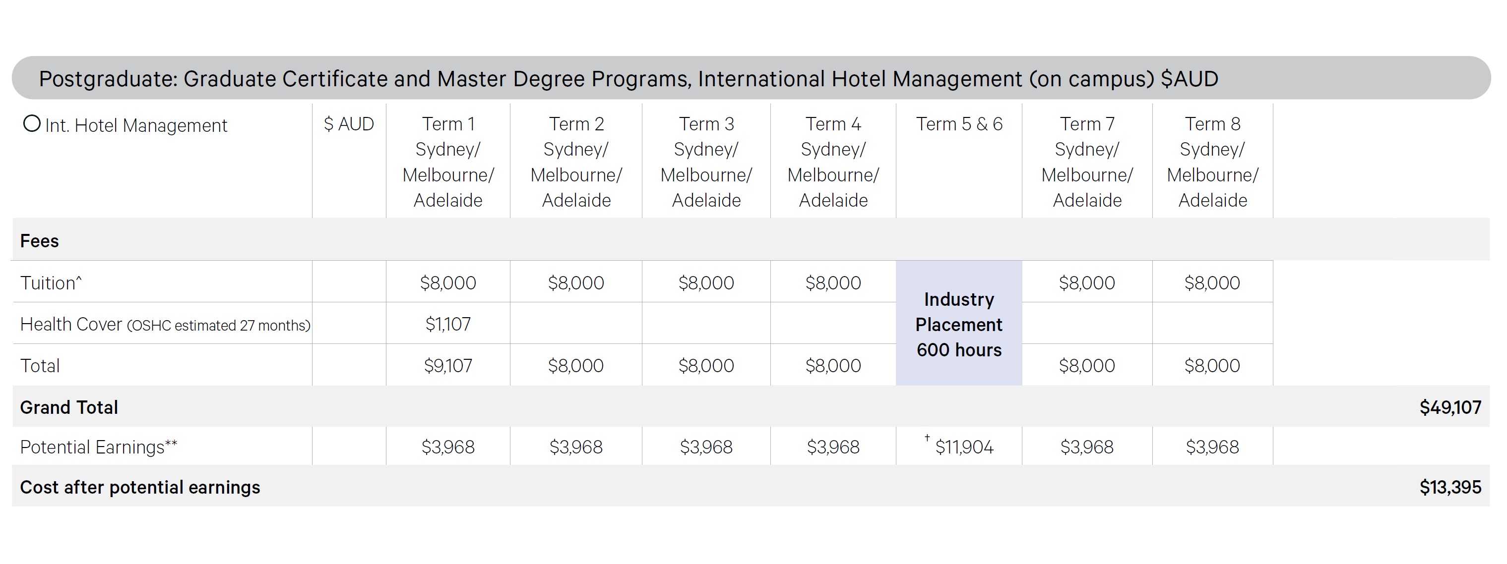
Task: Select the Term 5 & 6 header
Action: click(959, 124)
